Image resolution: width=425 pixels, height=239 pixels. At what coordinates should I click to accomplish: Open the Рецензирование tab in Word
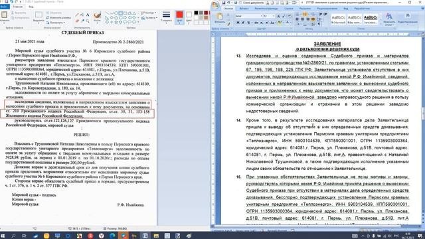(x=327, y=9)
